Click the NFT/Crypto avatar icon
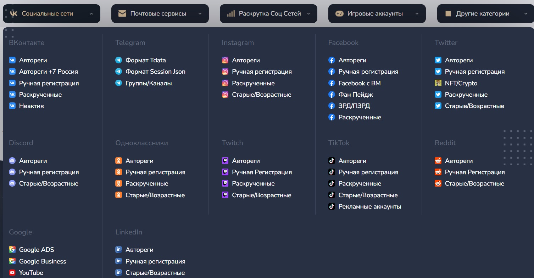The width and height of the screenshot is (534, 278). [x=438, y=83]
